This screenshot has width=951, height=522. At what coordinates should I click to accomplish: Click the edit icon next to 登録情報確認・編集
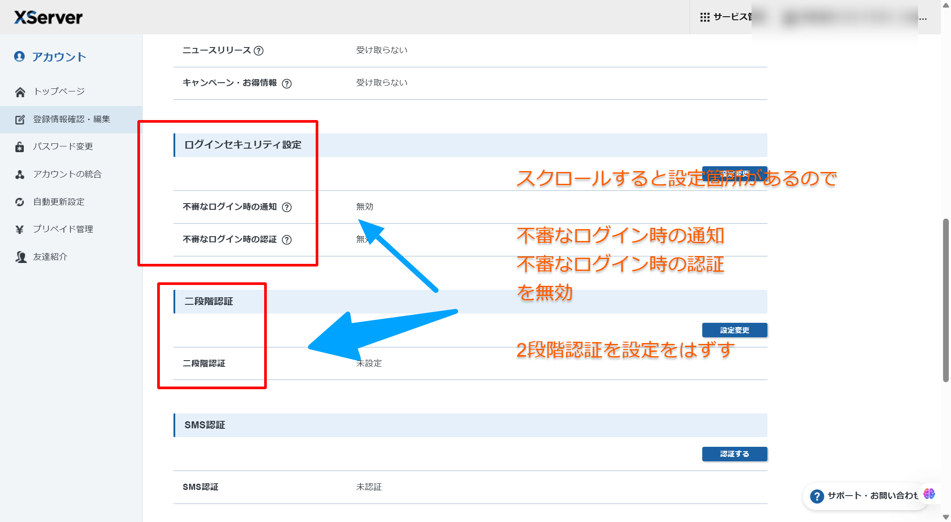[20, 120]
